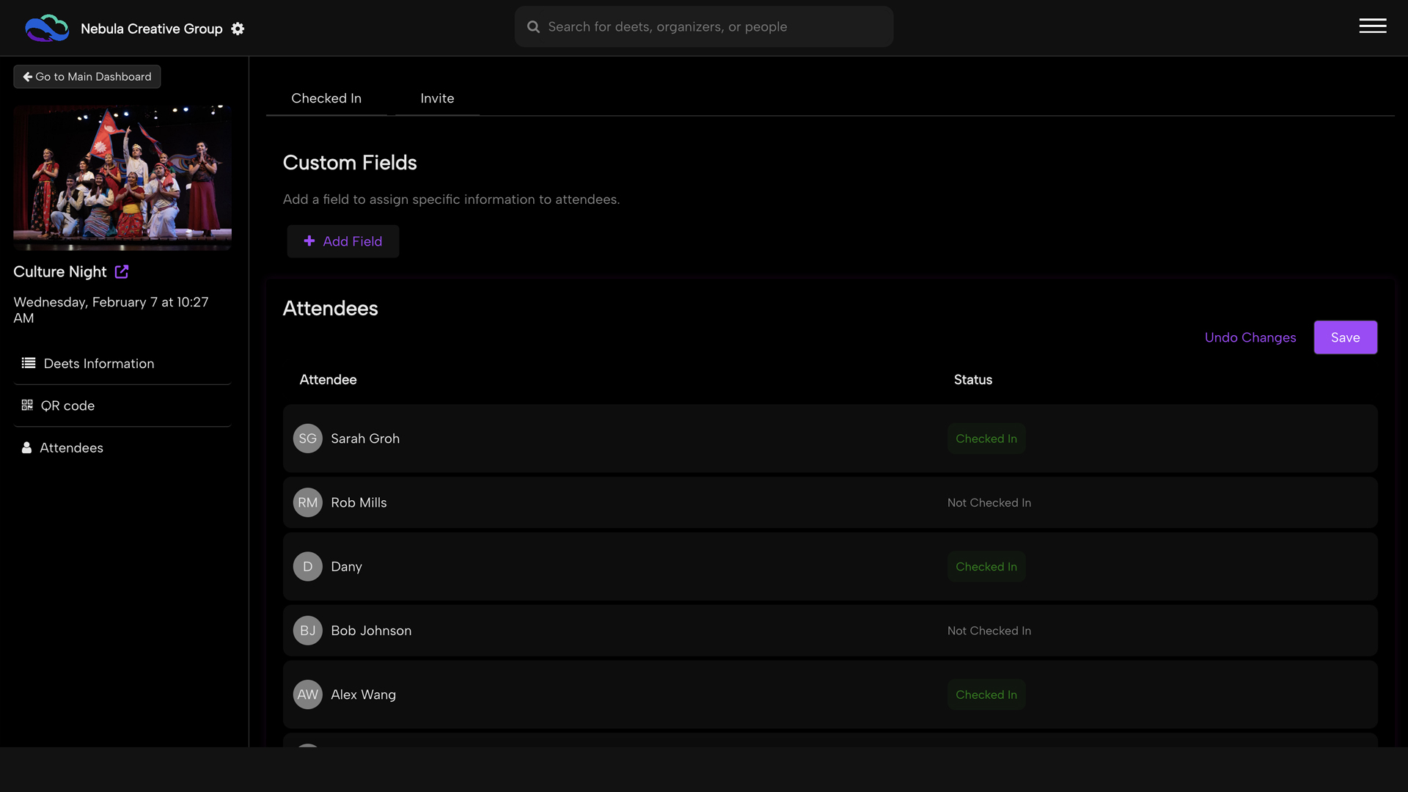Click the search input field
This screenshot has width=1408, height=792.
[704, 26]
